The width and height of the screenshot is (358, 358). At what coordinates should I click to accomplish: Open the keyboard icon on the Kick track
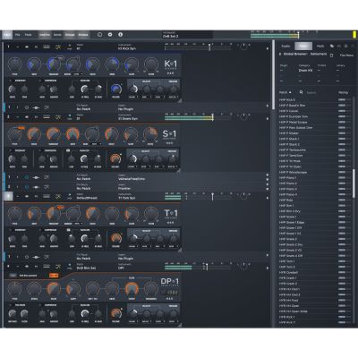click(x=47, y=47)
